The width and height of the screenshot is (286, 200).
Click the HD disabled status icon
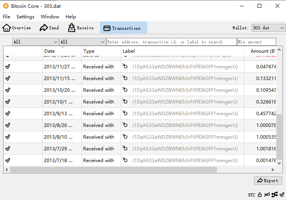(267, 195)
